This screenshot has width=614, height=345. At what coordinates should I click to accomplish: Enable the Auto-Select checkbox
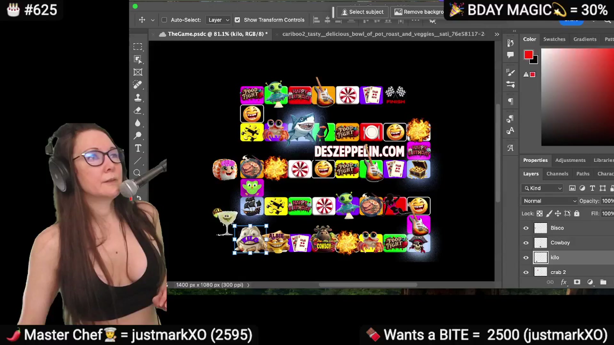click(x=164, y=20)
